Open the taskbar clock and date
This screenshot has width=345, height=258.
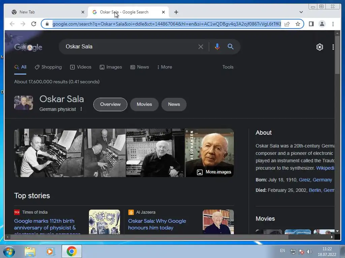click(327, 252)
